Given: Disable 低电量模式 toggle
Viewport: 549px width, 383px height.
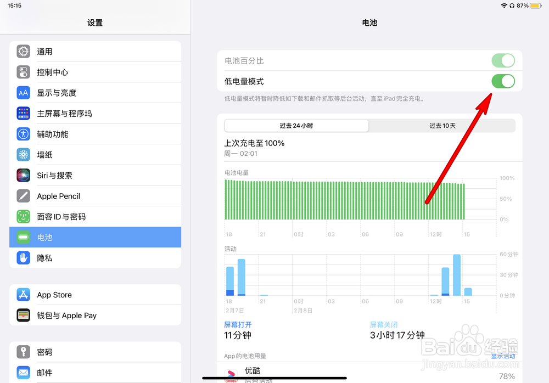Looking at the screenshot, I should (x=503, y=81).
